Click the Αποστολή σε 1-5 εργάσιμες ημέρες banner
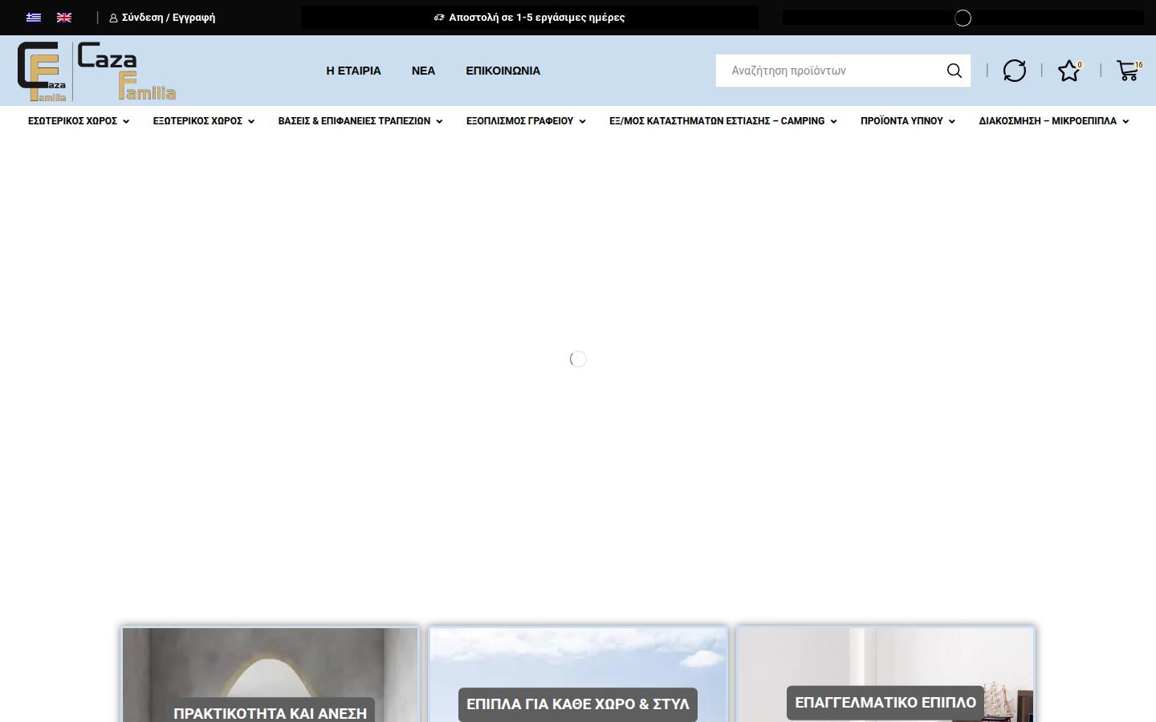 click(x=530, y=18)
